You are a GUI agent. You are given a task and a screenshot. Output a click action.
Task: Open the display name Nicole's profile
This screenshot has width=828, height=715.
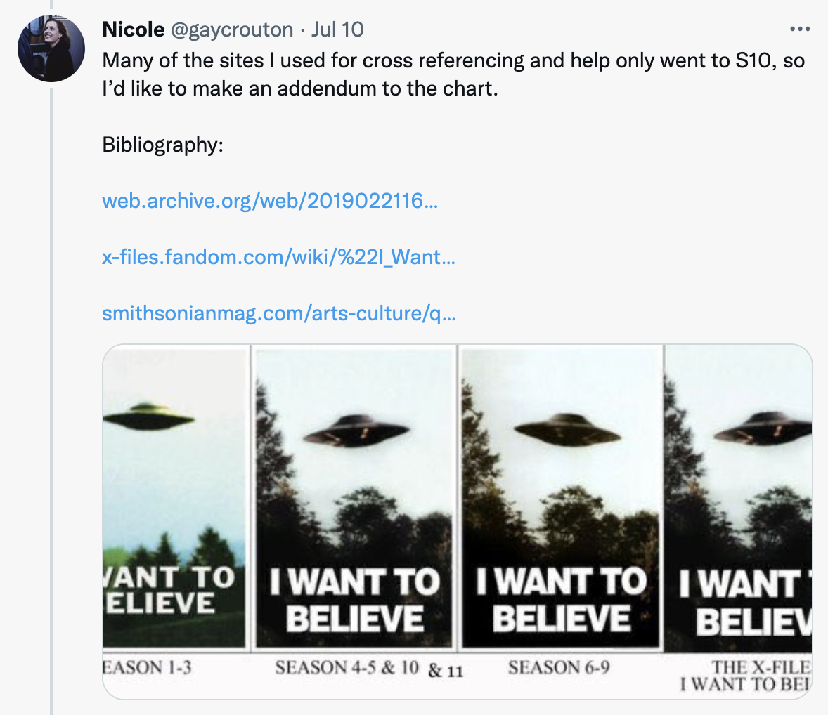(x=133, y=29)
